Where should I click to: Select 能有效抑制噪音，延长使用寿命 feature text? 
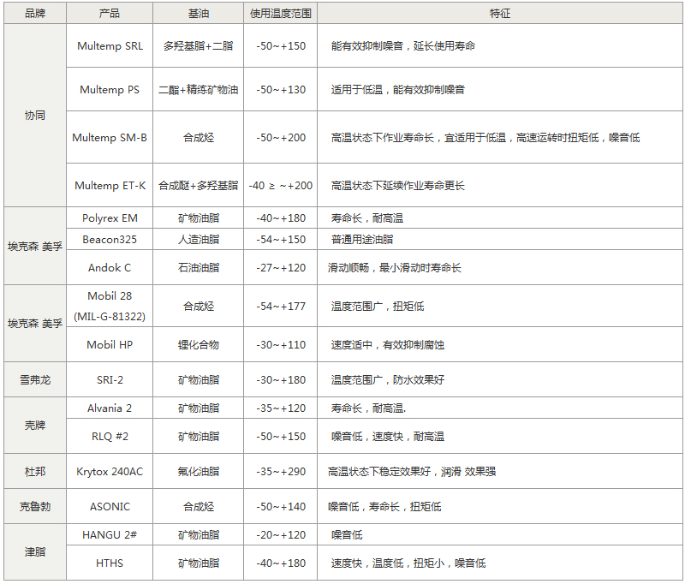402,46
